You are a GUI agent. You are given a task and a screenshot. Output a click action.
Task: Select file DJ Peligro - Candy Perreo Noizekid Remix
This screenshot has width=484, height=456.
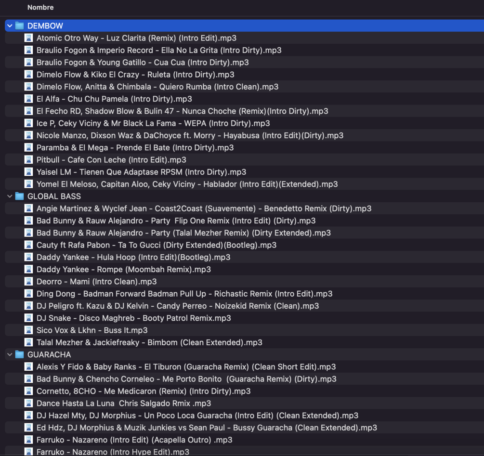coord(178,306)
